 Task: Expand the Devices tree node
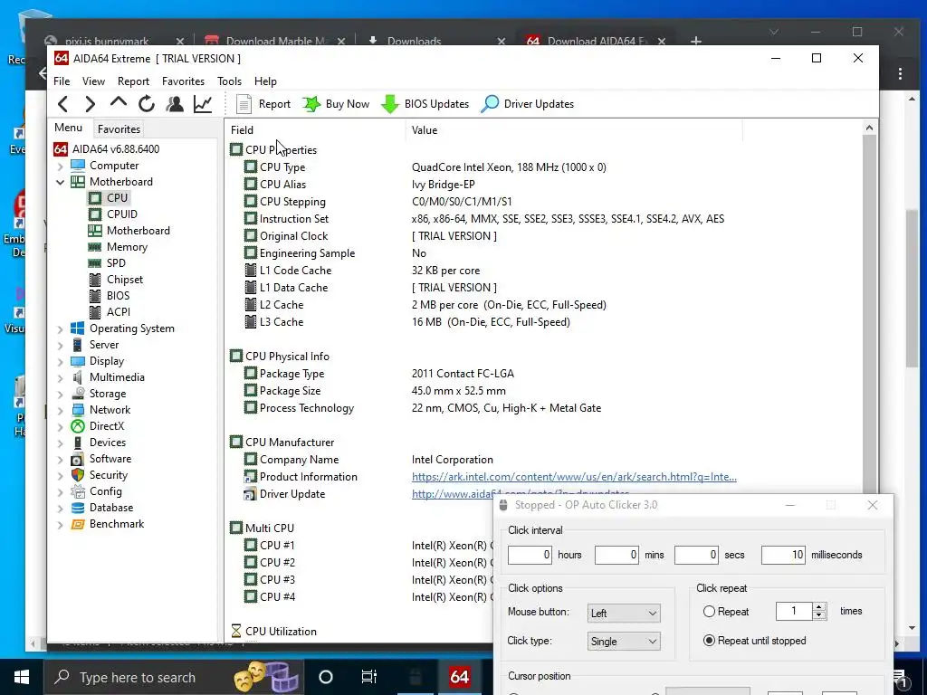point(61,443)
